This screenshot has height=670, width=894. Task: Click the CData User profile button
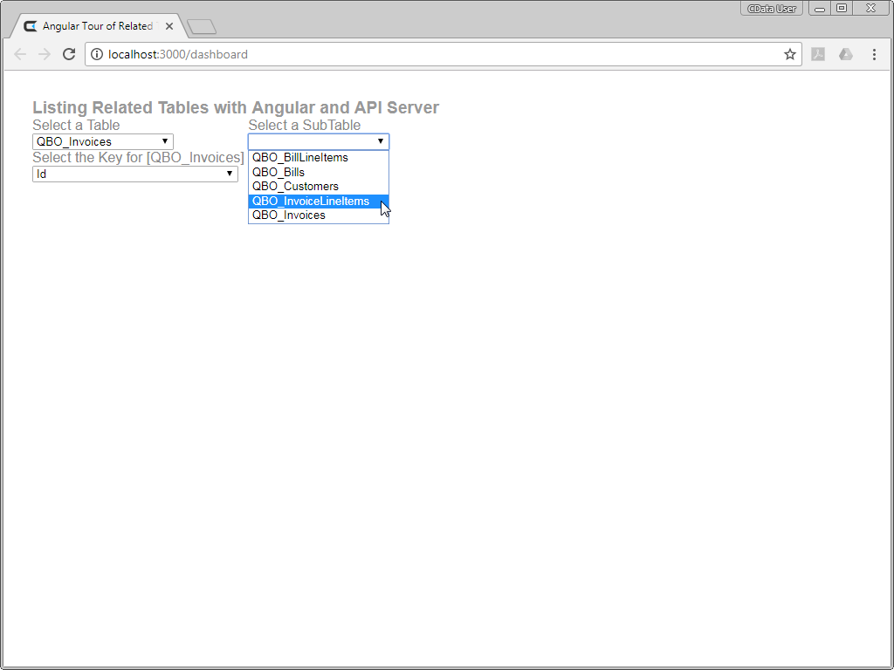772,9
